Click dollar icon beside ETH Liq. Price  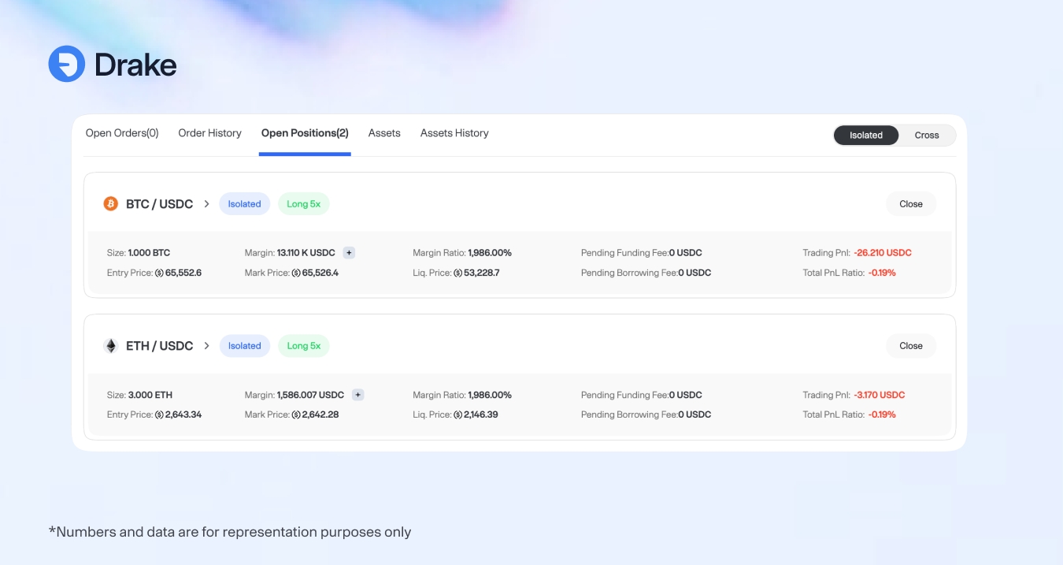point(457,414)
